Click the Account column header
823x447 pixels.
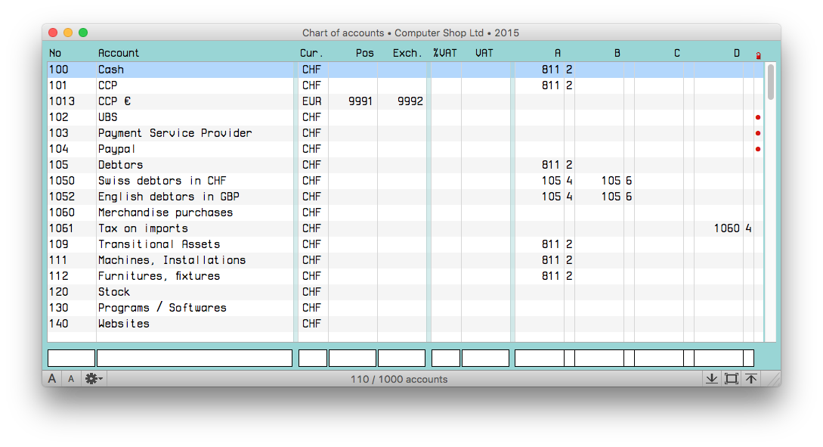point(119,53)
